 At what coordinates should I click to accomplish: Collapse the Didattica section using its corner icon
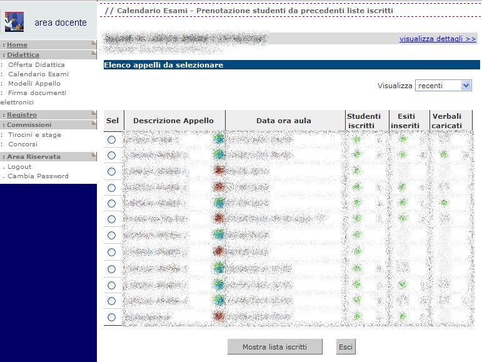click(x=93, y=53)
